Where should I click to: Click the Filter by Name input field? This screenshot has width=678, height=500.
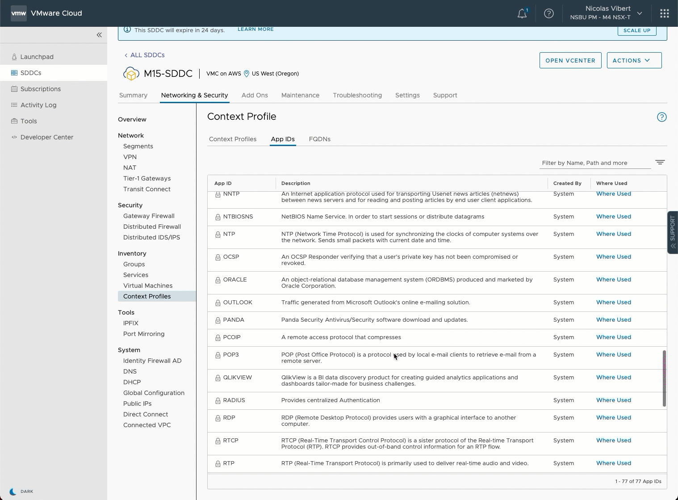tap(594, 163)
